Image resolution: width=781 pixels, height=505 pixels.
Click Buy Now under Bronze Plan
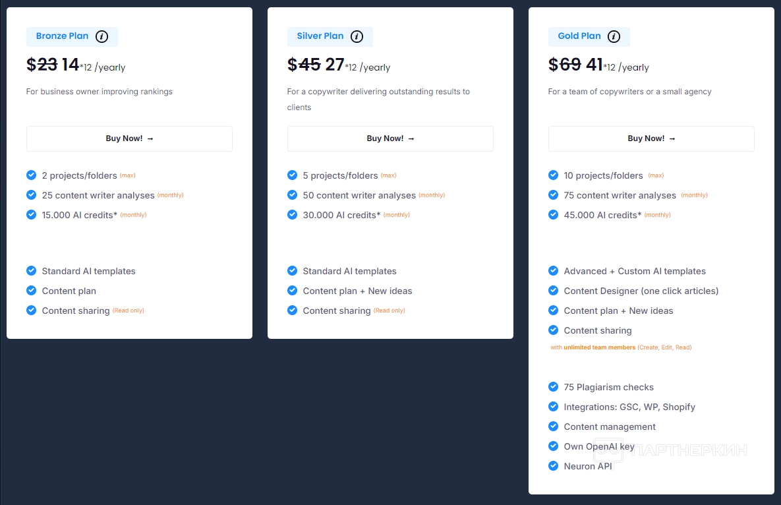point(129,138)
